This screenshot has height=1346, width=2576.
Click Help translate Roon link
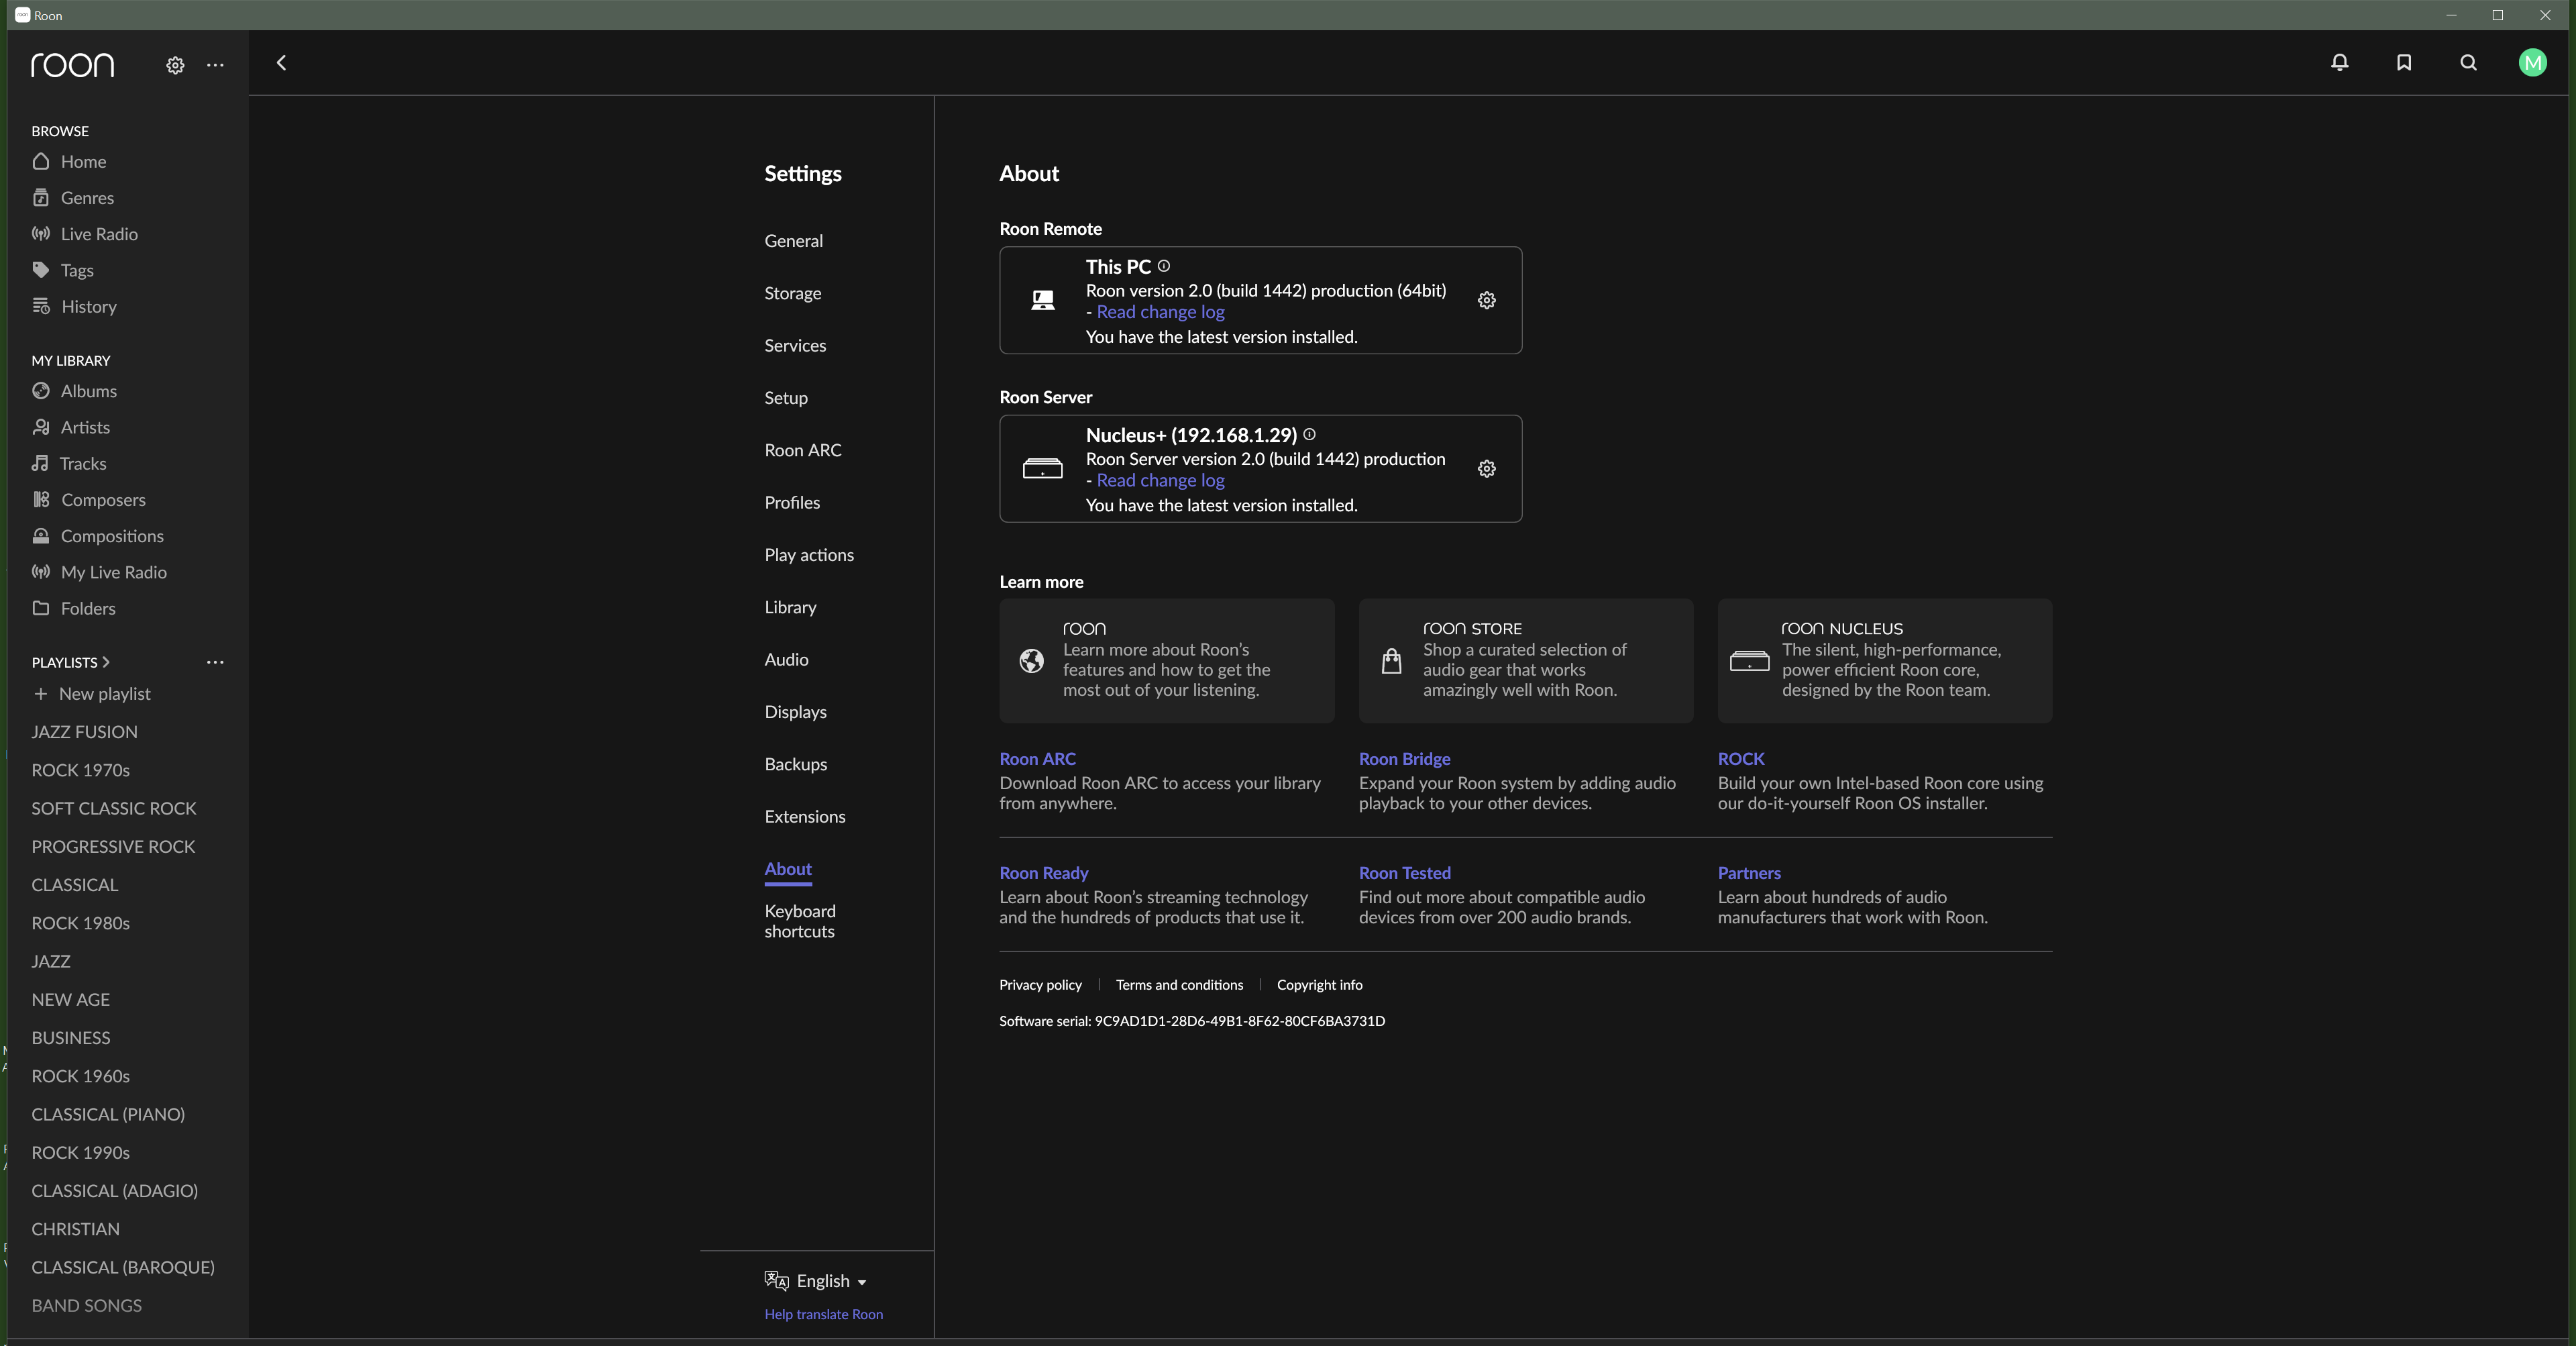(x=823, y=1314)
